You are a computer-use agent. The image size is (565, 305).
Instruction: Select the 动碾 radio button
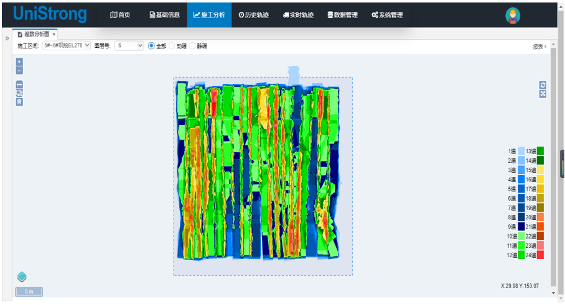[x=172, y=46]
